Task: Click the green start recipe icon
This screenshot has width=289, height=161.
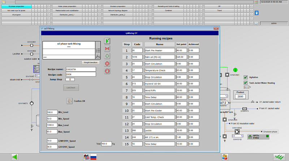Action: coord(107,41)
